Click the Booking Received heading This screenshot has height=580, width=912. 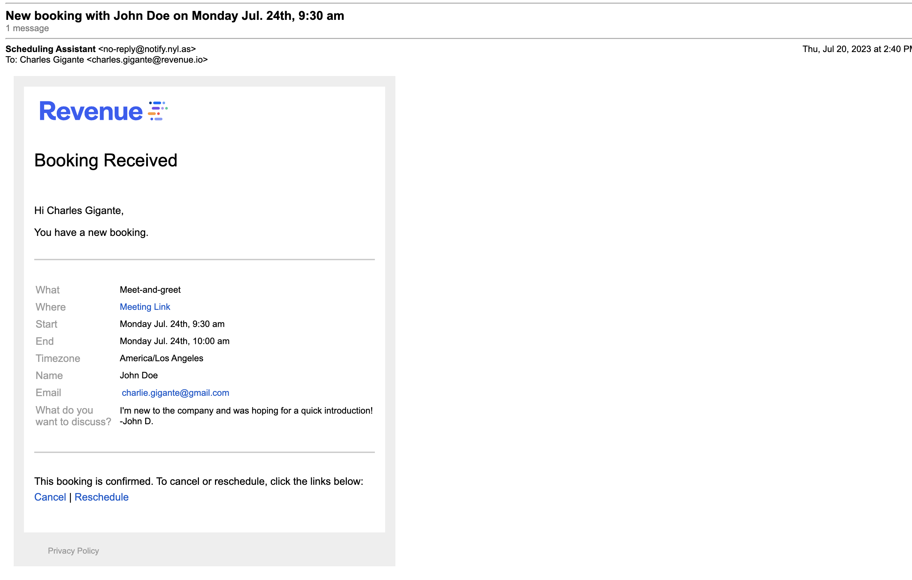click(x=106, y=160)
